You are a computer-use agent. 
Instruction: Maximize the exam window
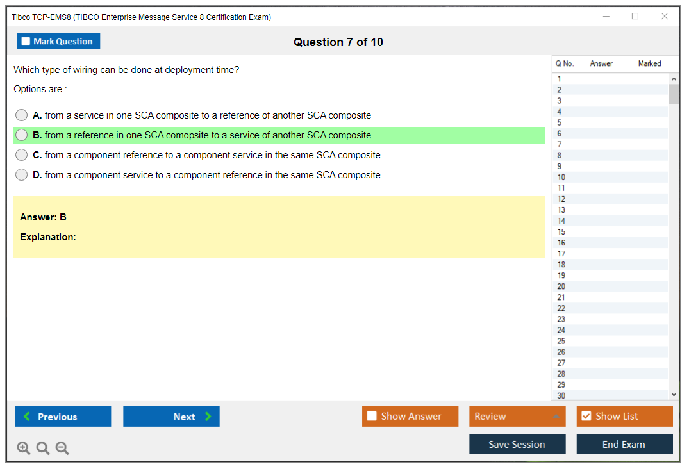pyautogui.click(x=635, y=17)
